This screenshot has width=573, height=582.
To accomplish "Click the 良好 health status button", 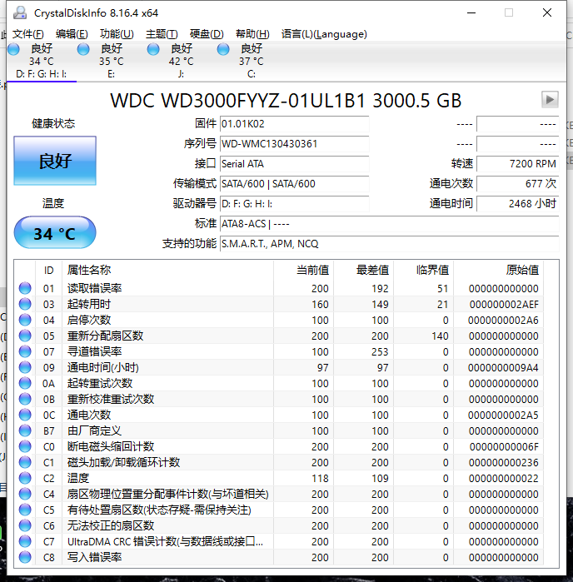I will [55, 161].
